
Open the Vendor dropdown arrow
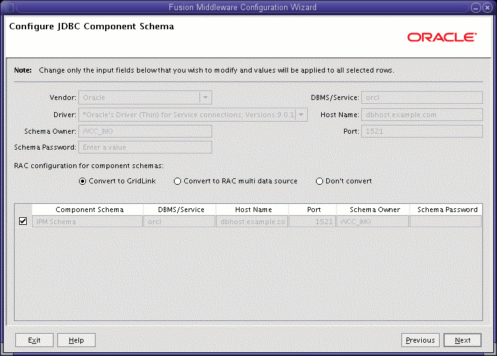click(205, 97)
